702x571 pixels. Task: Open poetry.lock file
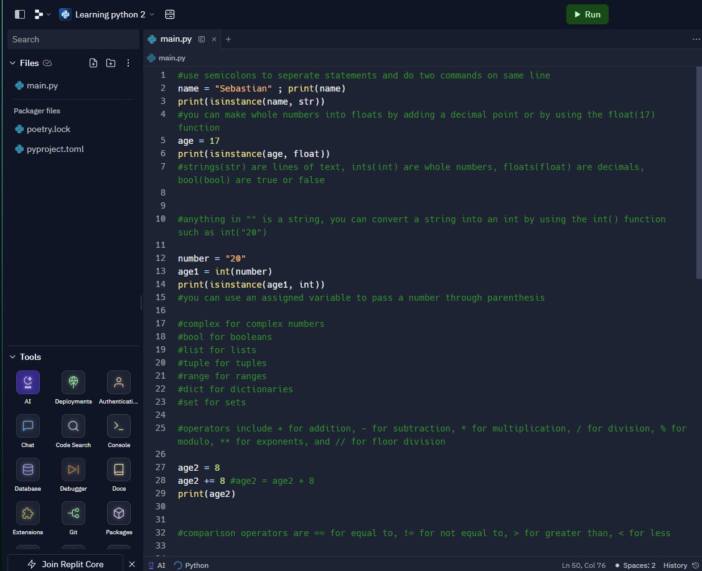(73, 130)
